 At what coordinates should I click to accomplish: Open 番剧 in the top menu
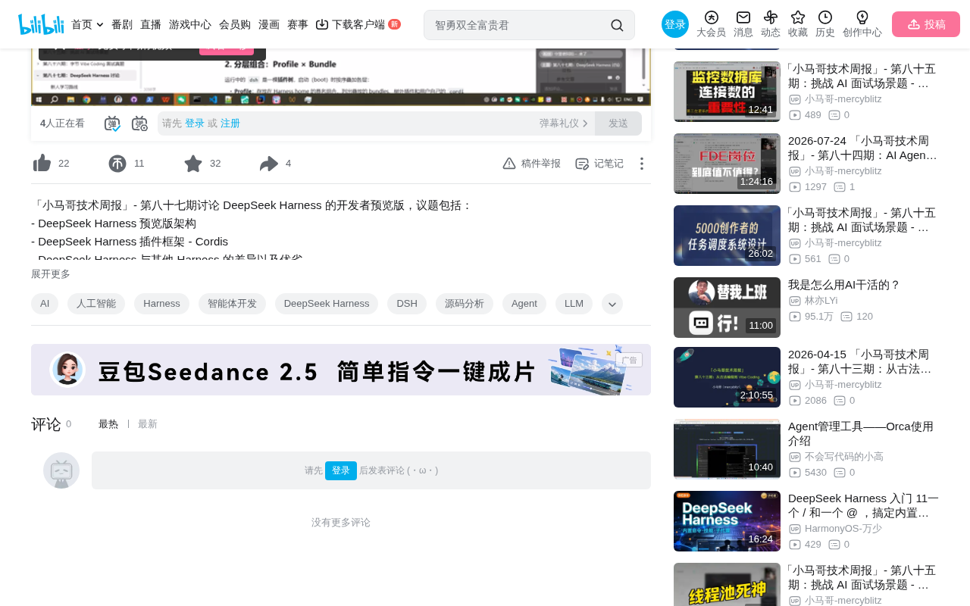click(122, 24)
